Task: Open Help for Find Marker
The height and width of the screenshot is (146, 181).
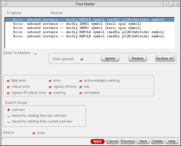Action: coord(172,141)
